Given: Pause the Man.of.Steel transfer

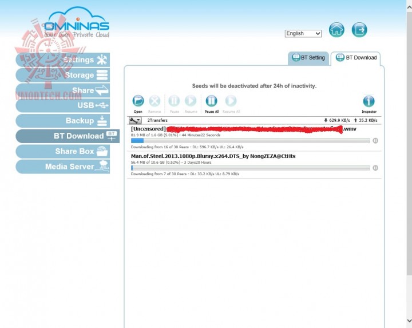Looking at the screenshot, I should [375, 168].
